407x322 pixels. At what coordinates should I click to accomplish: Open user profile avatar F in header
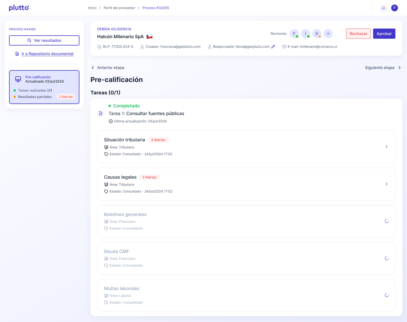point(395,8)
